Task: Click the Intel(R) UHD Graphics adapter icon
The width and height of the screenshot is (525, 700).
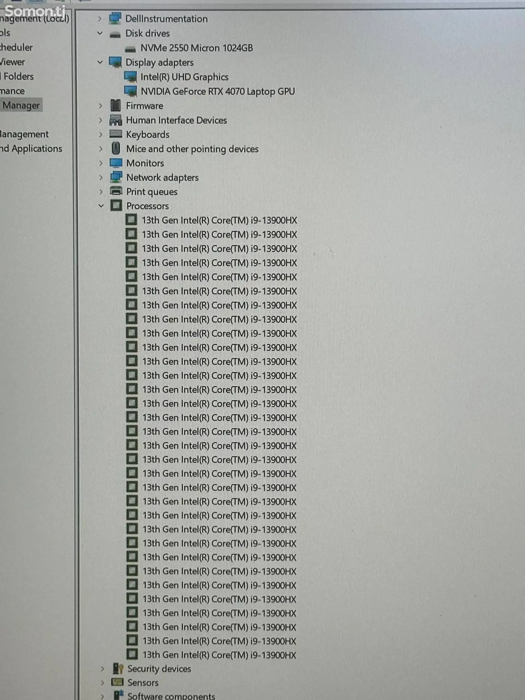Action: click(131, 77)
